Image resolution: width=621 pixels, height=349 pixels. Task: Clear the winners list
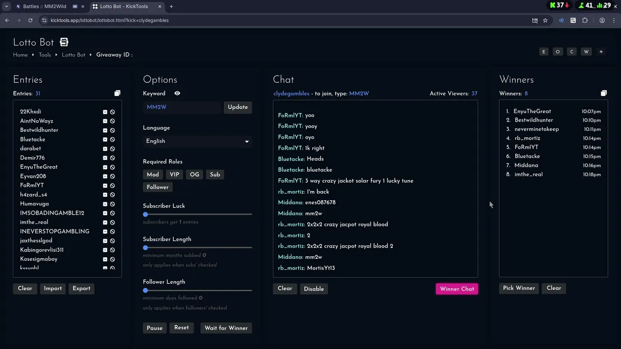(554, 288)
